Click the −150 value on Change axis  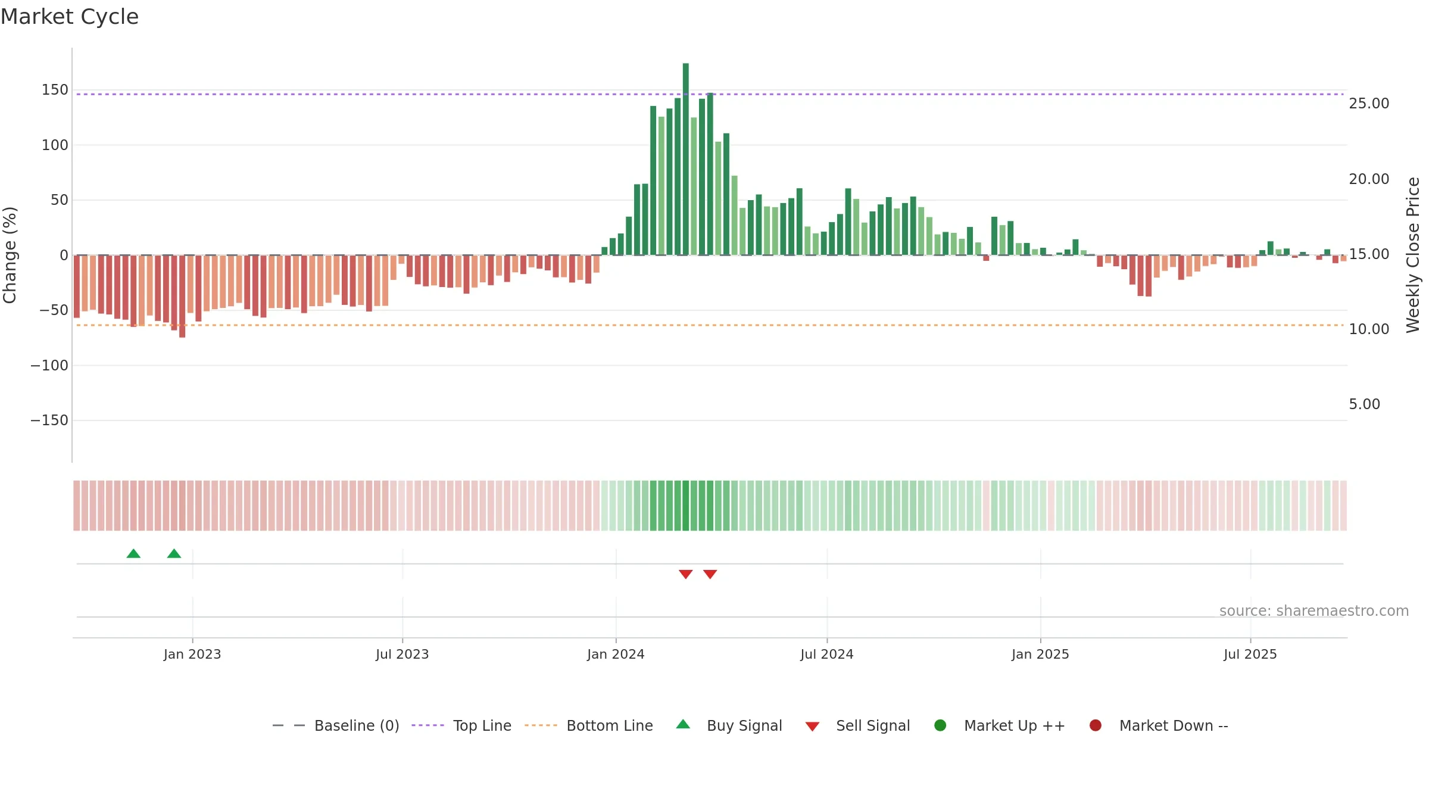[49, 420]
